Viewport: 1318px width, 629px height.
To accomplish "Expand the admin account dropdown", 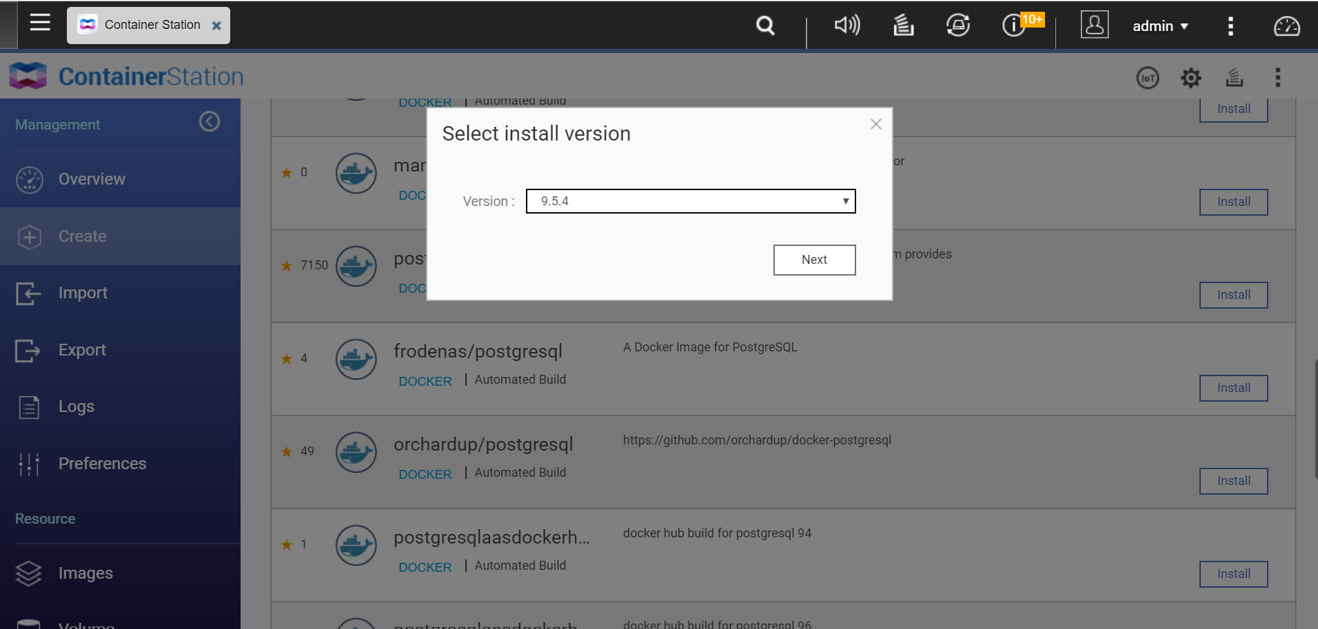I will (x=1160, y=26).
